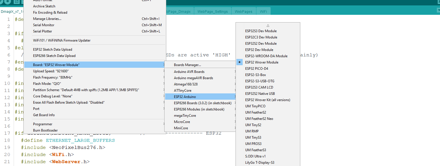The image size is (440, 166).
Task: Expand Upload Speed: "921600" submenu
Action: tap(95, 71)
